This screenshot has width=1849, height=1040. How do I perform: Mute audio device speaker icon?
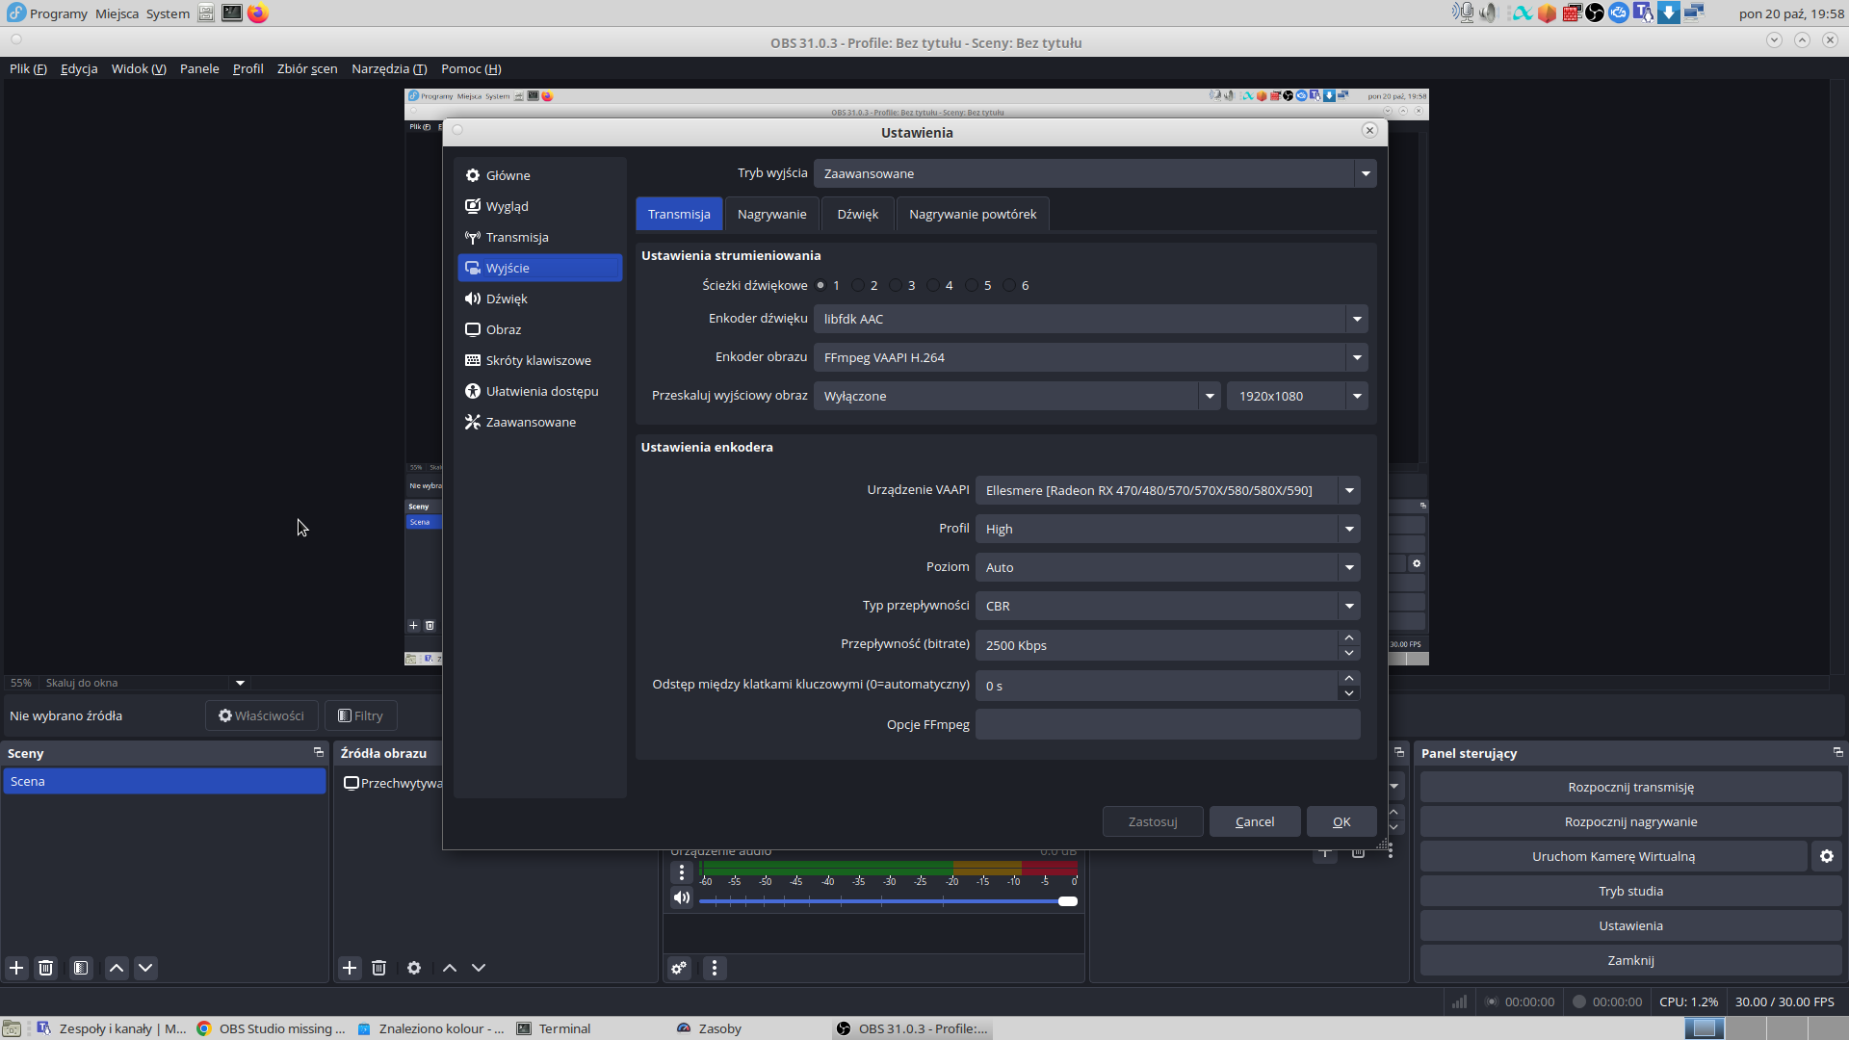682,897
